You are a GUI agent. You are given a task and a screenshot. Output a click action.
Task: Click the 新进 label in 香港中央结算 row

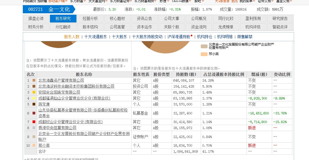click(x=252, y=128)
